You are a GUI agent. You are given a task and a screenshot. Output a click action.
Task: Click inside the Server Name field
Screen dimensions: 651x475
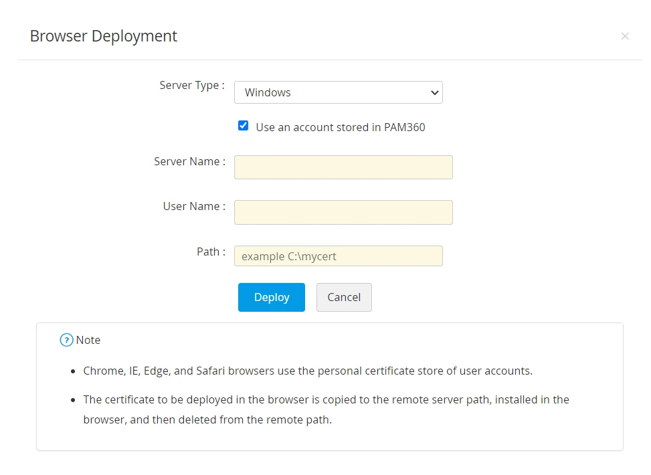(343, 167)
